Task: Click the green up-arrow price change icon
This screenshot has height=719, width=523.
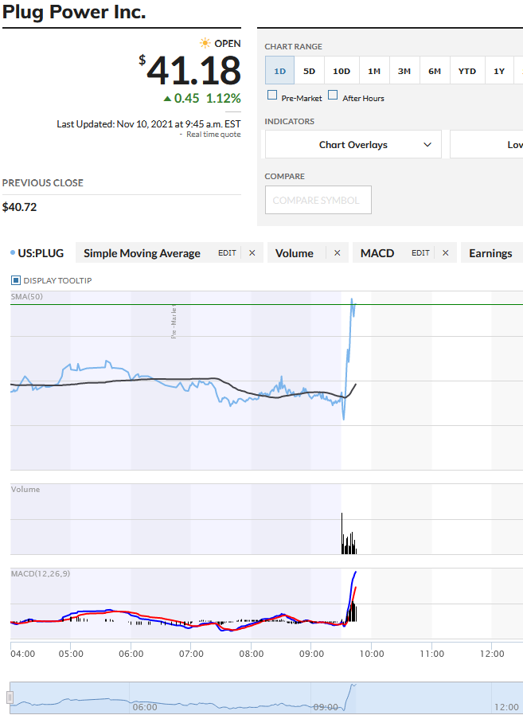Action: coord(167,99)
